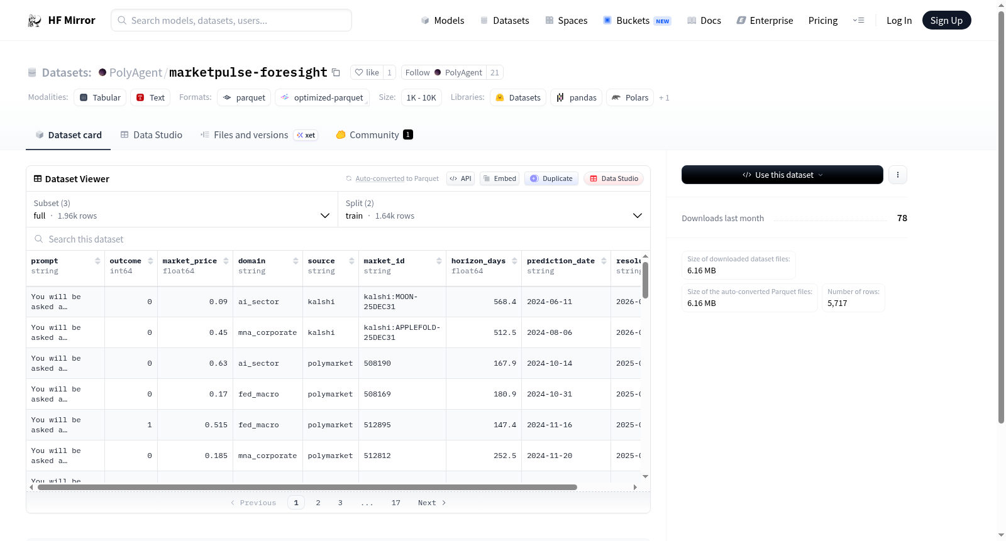Image resolution: width=1006 pixels, height=541 pixels.
Task: Sort by the market_price column sort icon
Action: coord(226,261)
